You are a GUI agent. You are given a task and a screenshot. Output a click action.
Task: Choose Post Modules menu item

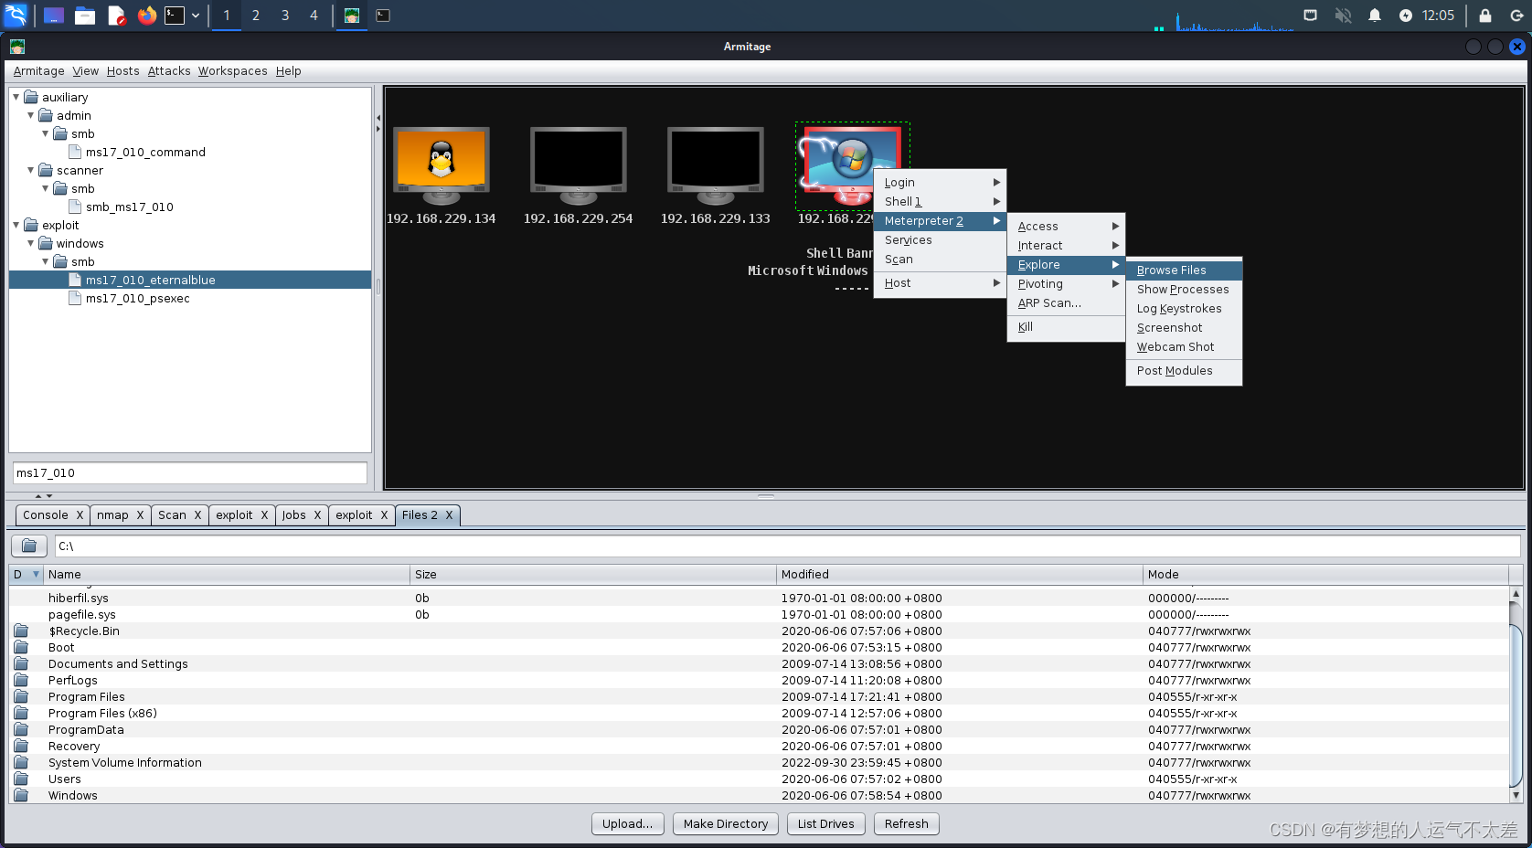click(1184, 371)
